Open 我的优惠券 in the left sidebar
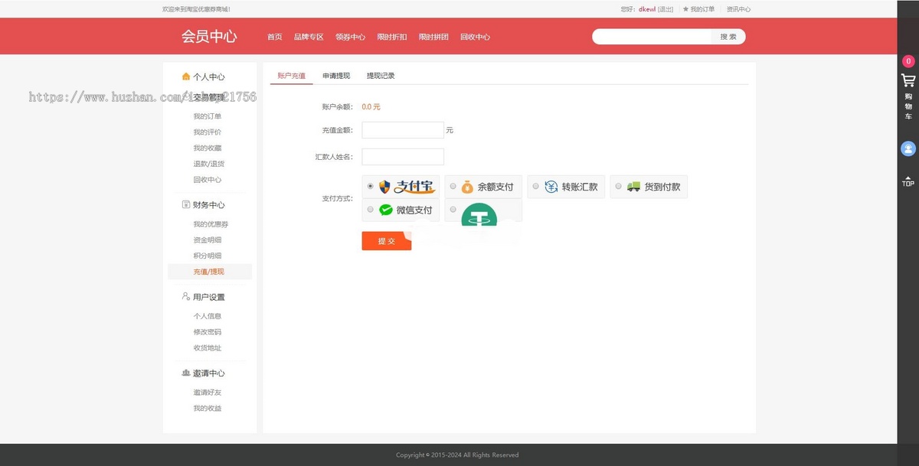Screen dimensions: 919x466 pyautogui.click(x=211, y=224)
